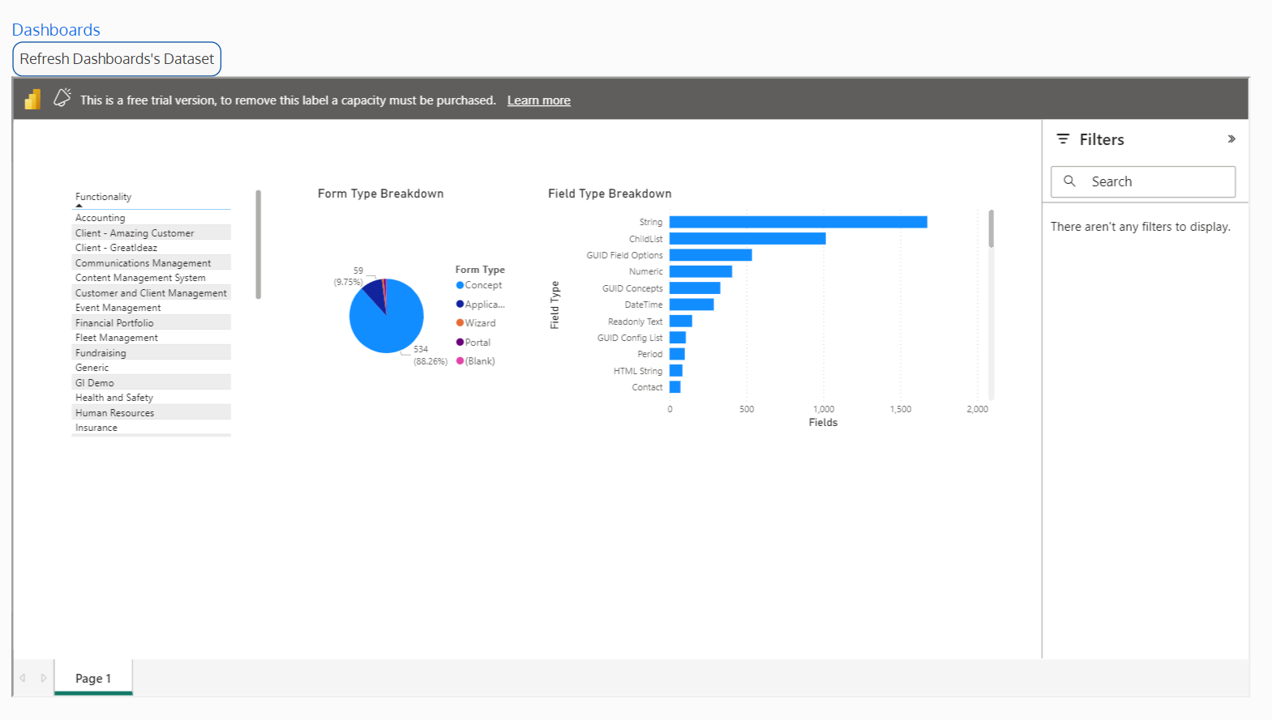Click Form Type Breakdown chart title
The height and width of the screenshot is (720, 1272).
tap(381, 194)
